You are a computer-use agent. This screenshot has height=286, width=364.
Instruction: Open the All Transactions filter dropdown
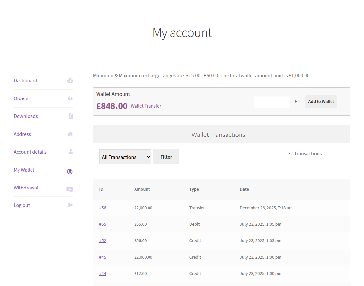coord(125,157)
